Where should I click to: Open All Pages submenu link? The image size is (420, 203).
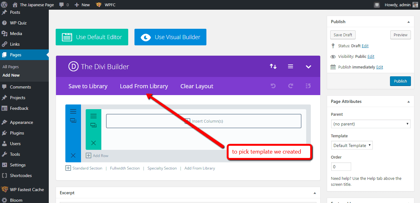[11, 67]
